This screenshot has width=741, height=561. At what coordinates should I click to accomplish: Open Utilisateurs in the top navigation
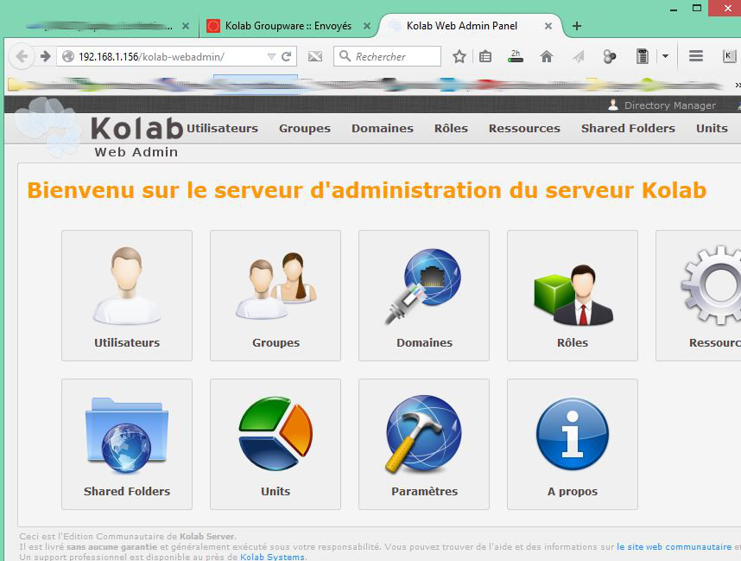tap(222, 128)
